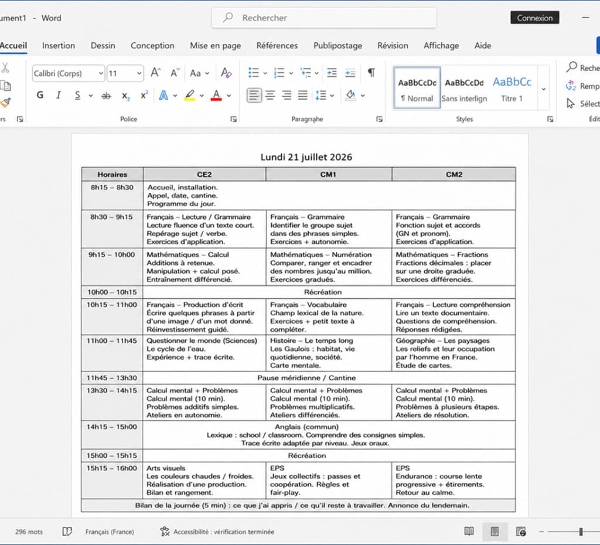Clear all formatting

(226, 73)
